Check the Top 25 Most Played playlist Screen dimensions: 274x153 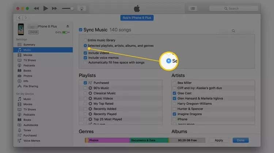[x=85, y=119]
